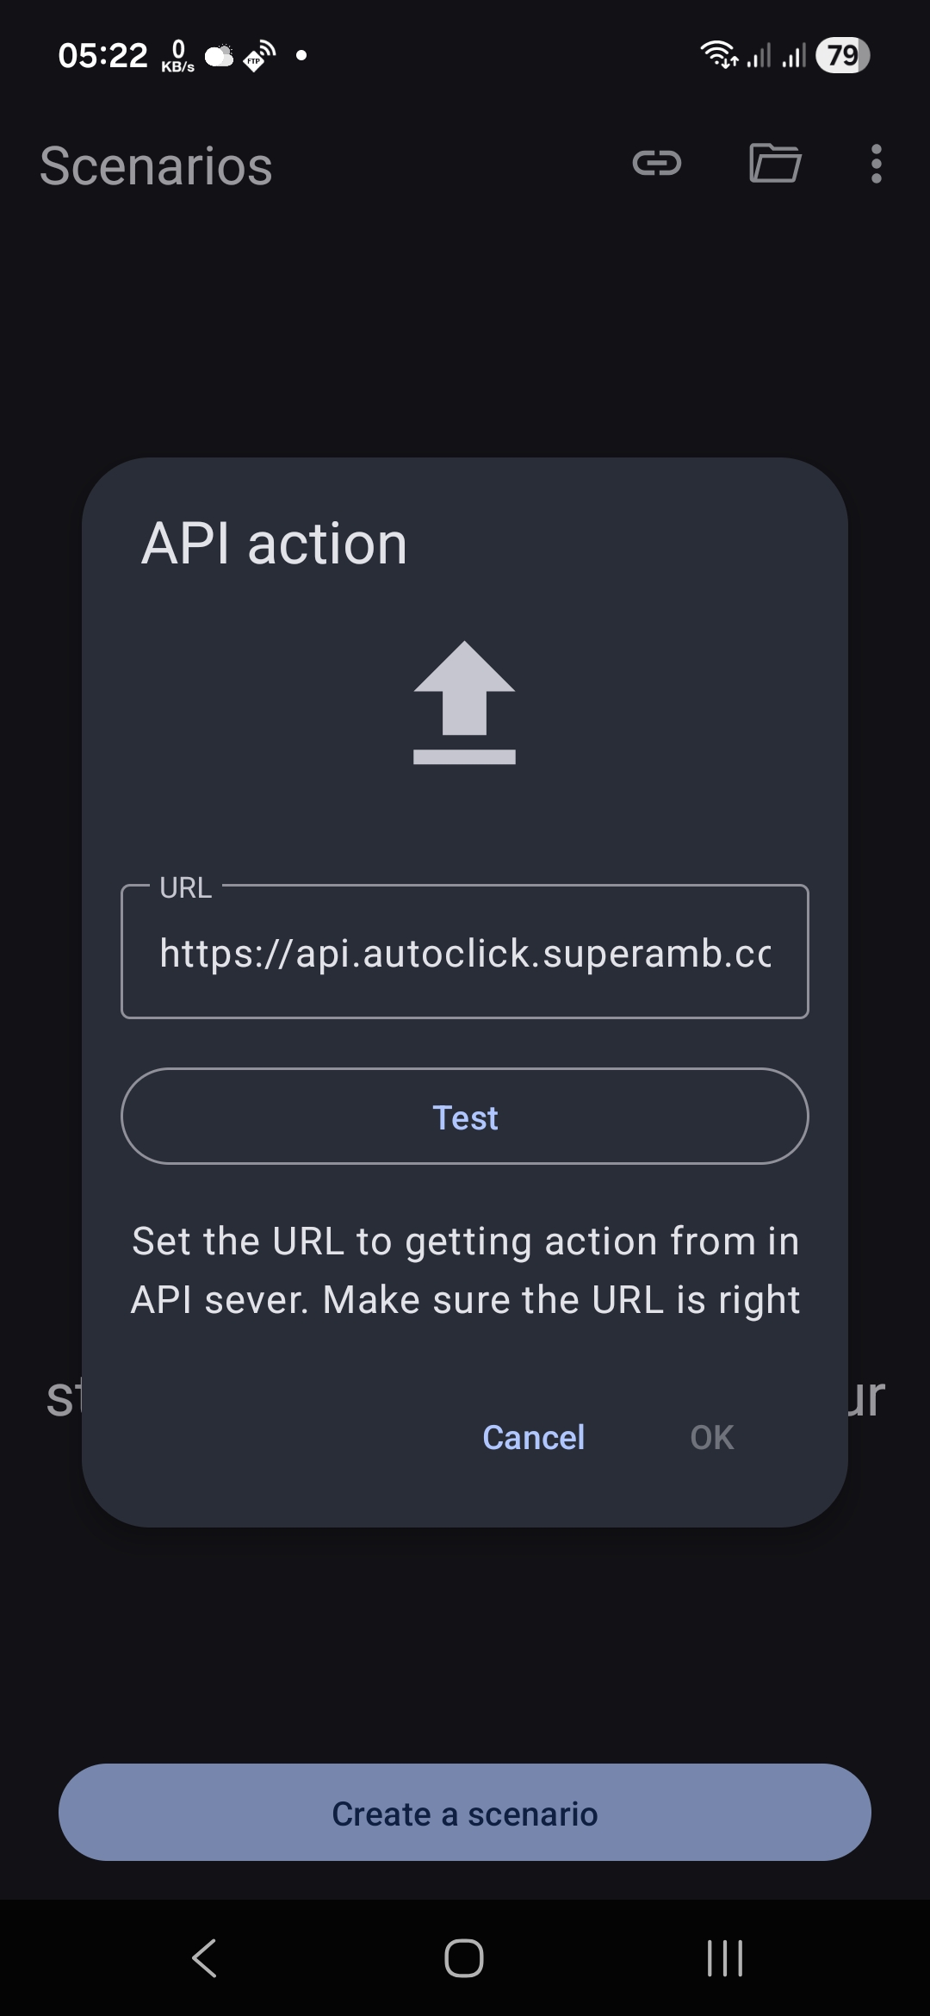Open the three-dot overflow menu

876,164
